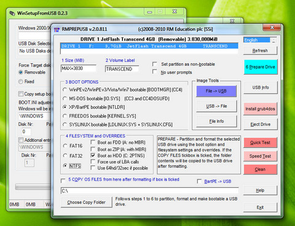Tick the BartPE -> USB checkbox
Viewport: 295px width, 226px height.
(x=199, y=181)
